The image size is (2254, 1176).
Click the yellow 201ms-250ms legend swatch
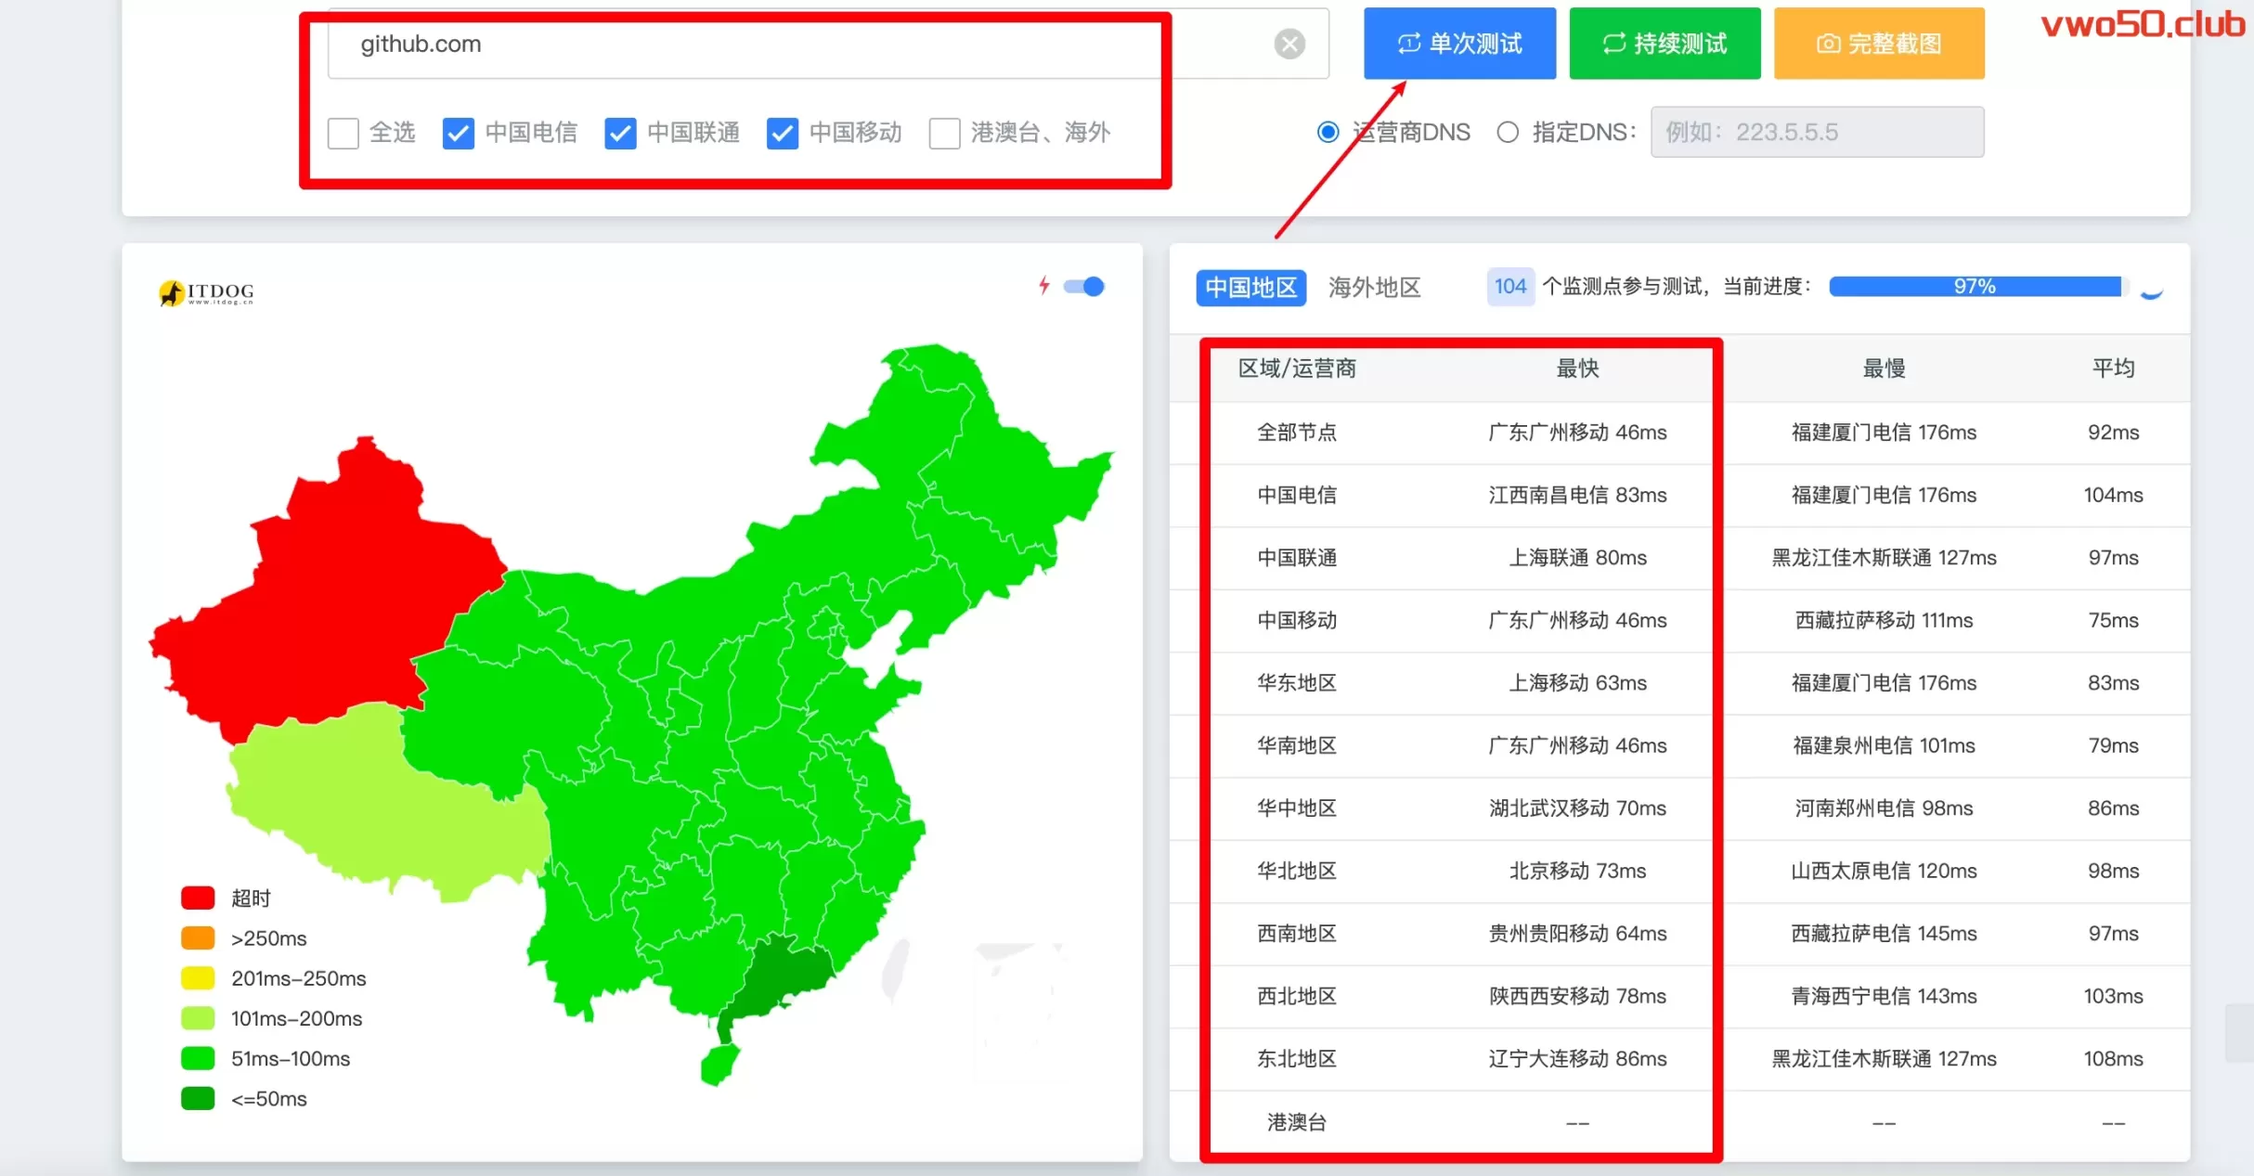coord(198,977)
